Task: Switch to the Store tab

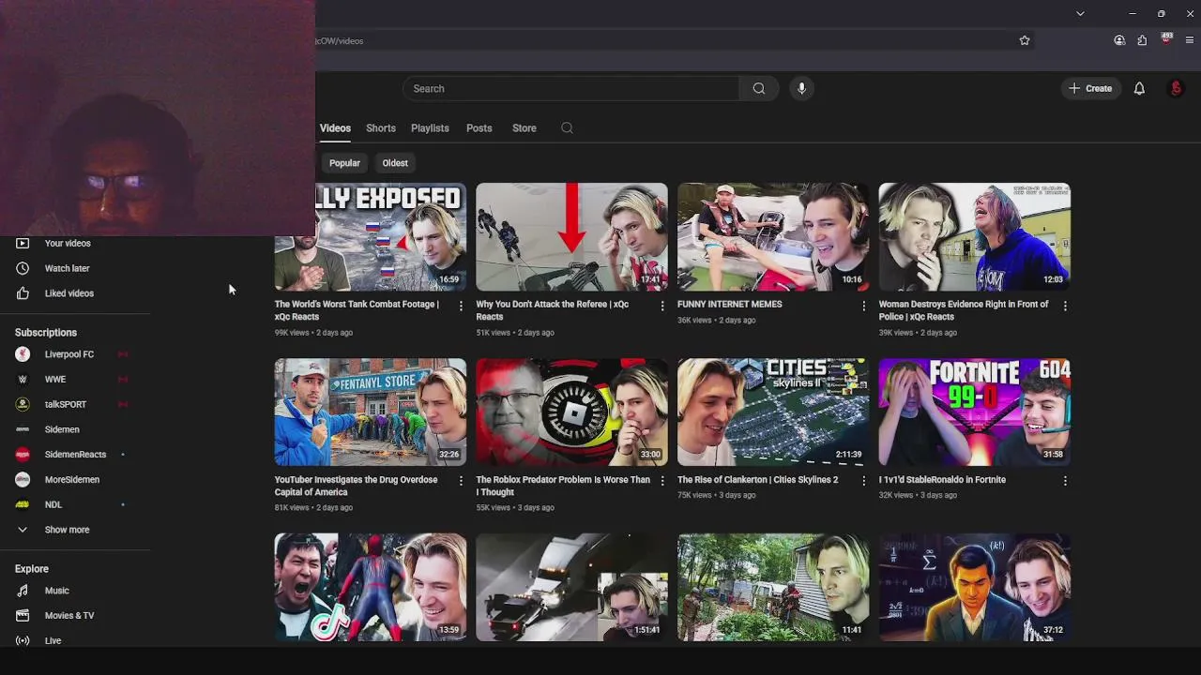Action: 524,128
